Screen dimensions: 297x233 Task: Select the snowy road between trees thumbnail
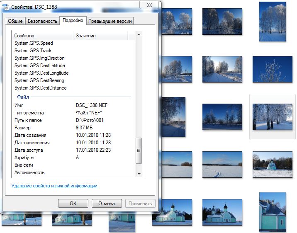pos(222,69)
